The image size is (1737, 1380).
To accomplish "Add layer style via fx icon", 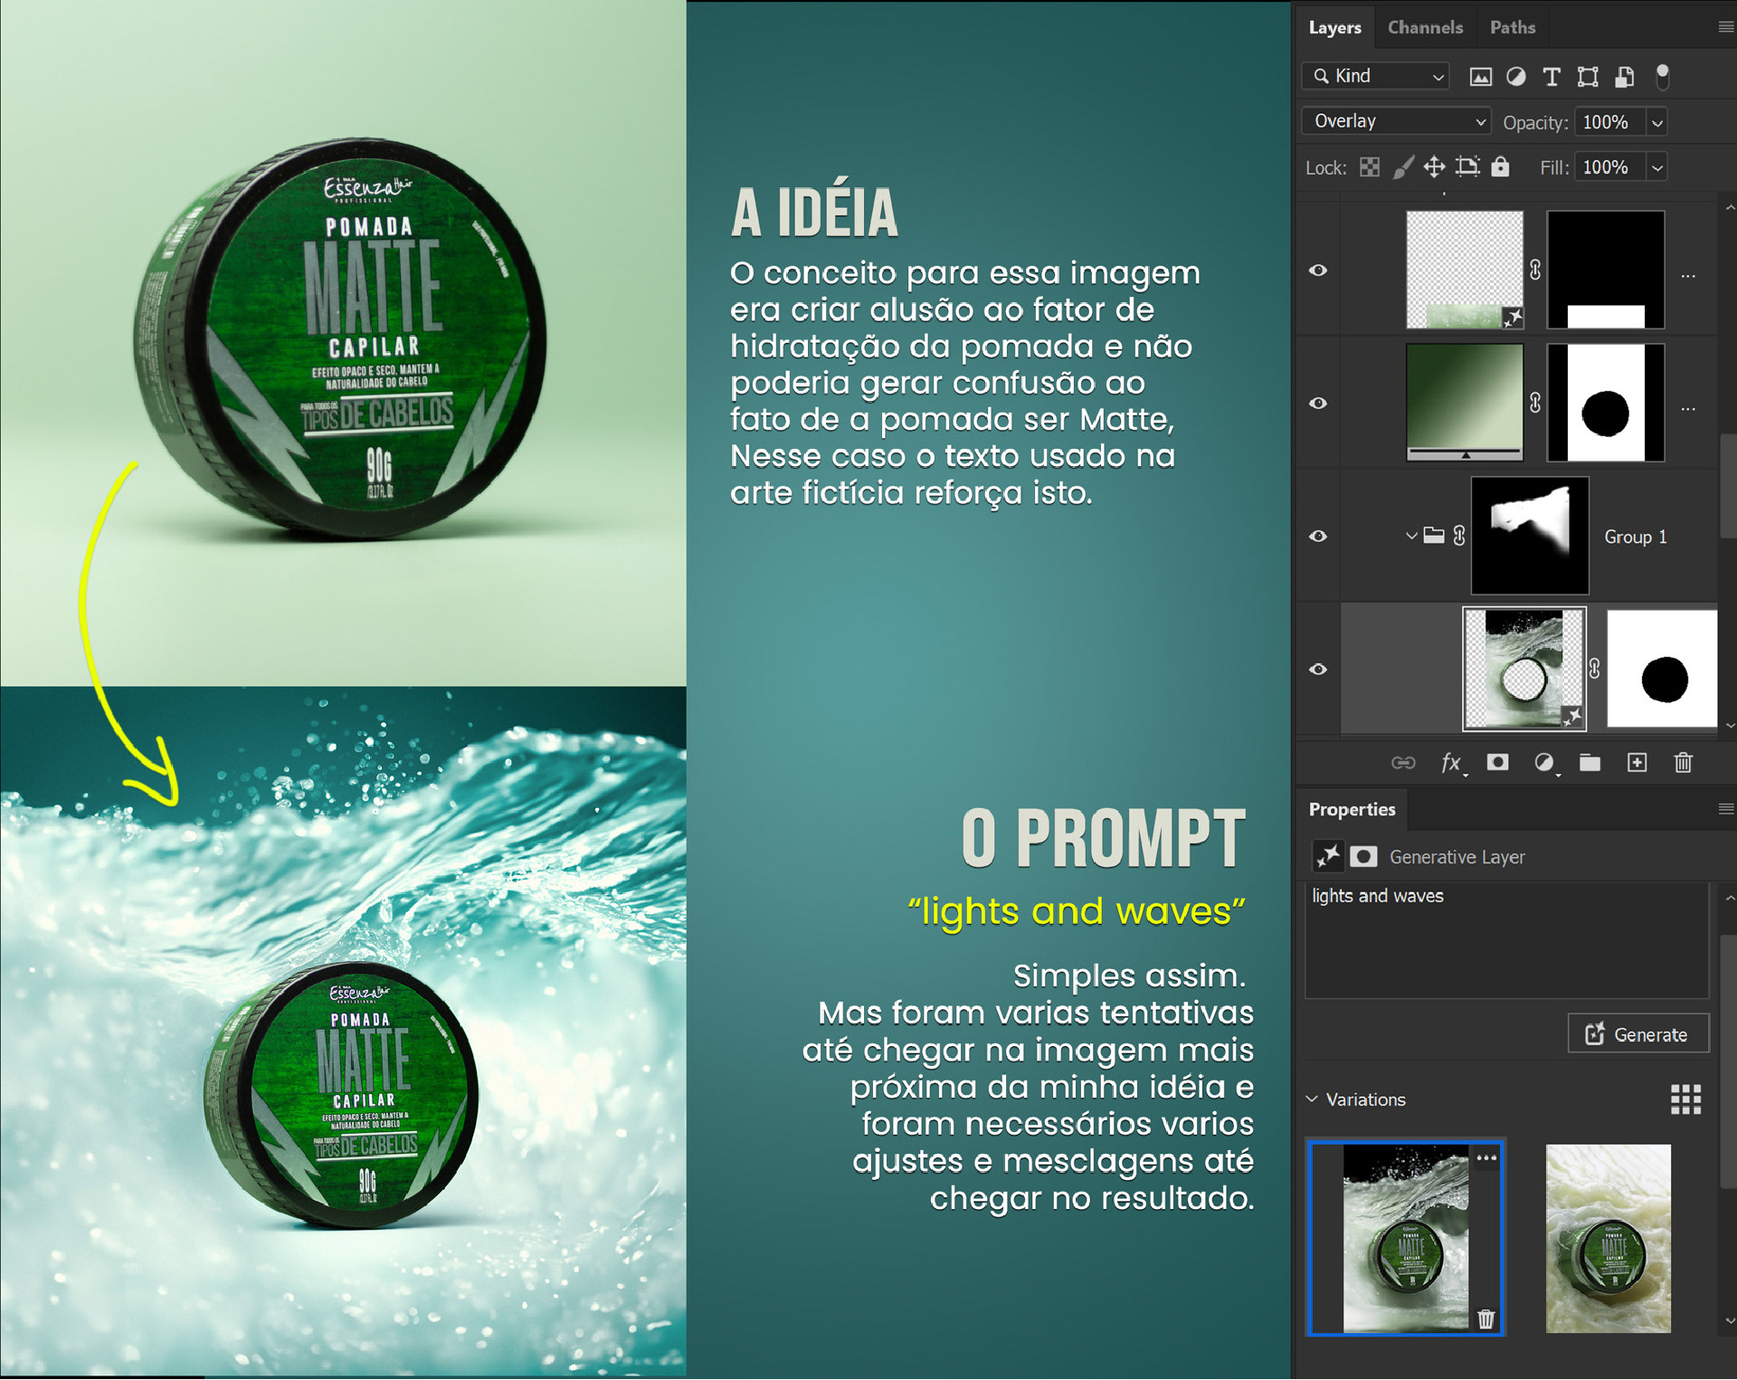I will coord(1451,763).
